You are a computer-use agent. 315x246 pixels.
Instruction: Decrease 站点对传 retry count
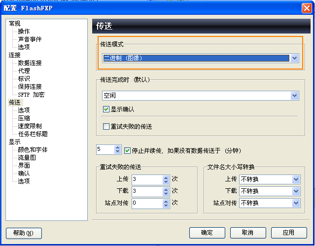tap(166, 206)
